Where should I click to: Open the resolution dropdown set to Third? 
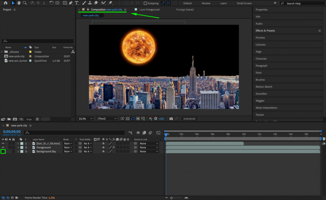106,118
